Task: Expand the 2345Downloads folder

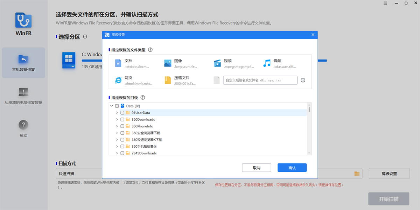Action: coord(117,153)
